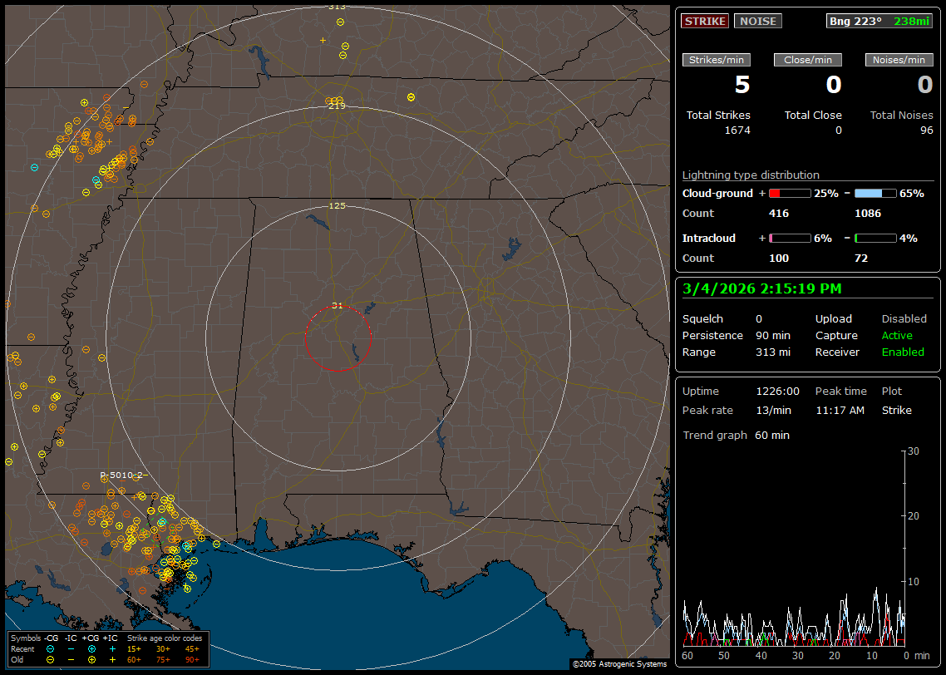Click the Recent negative CG legend symbol
The width and height of the screenshot is (946, 675).
point(51,648)
